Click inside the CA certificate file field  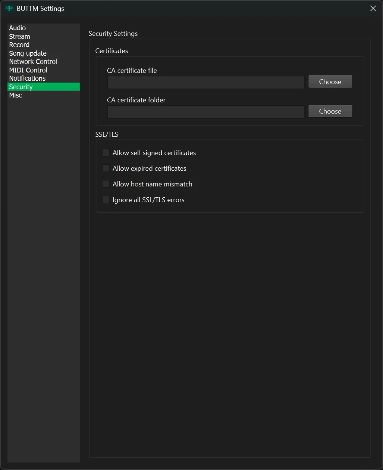pyautogui.click(x=205, y=82)
